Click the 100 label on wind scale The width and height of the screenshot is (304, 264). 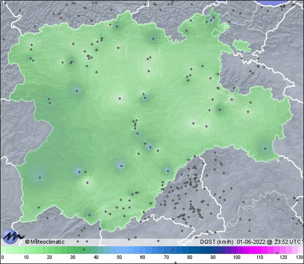237,257
